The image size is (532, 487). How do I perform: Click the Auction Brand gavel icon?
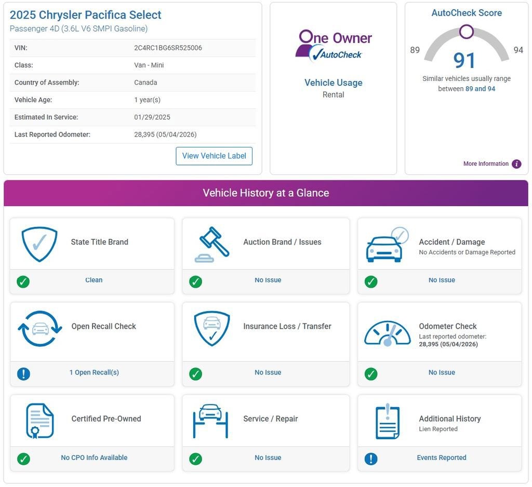pos(212,245)
